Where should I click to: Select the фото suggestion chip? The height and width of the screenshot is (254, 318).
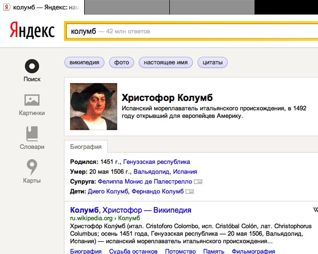pos(121,62)
